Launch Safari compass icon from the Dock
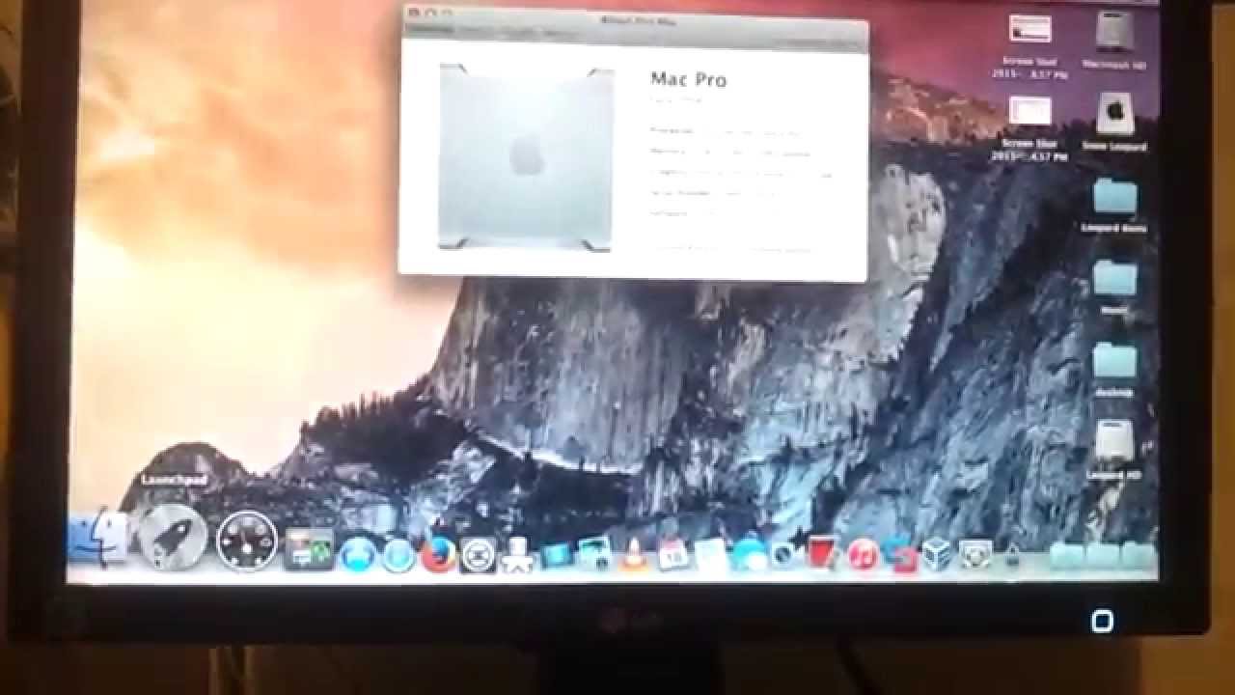This screenshot has height=695, width=1235. pyautogui.click(x=398, y=556)
